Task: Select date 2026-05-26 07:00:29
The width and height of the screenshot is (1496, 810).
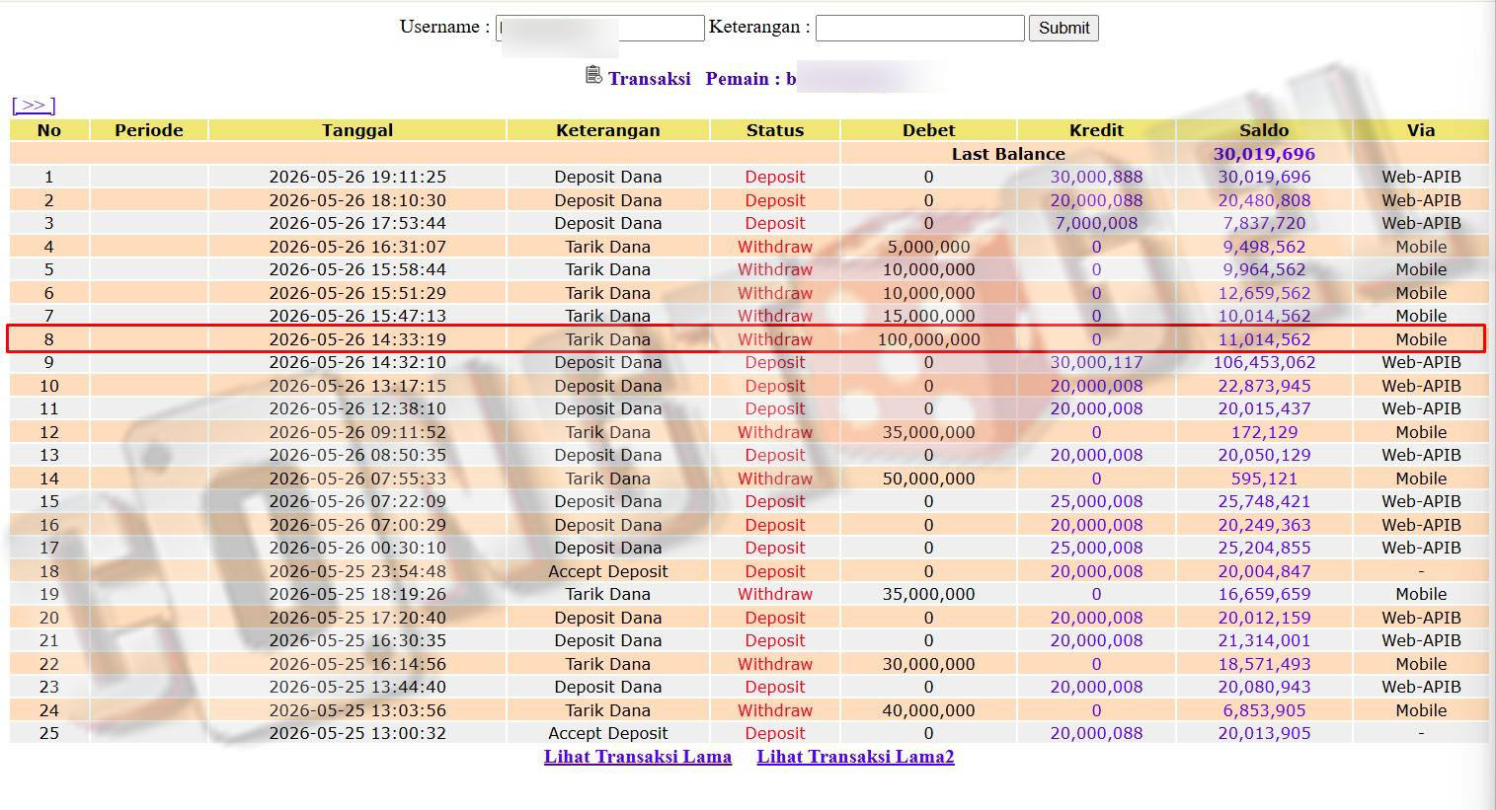Action: pyautogui.click(x=357, y=525)
